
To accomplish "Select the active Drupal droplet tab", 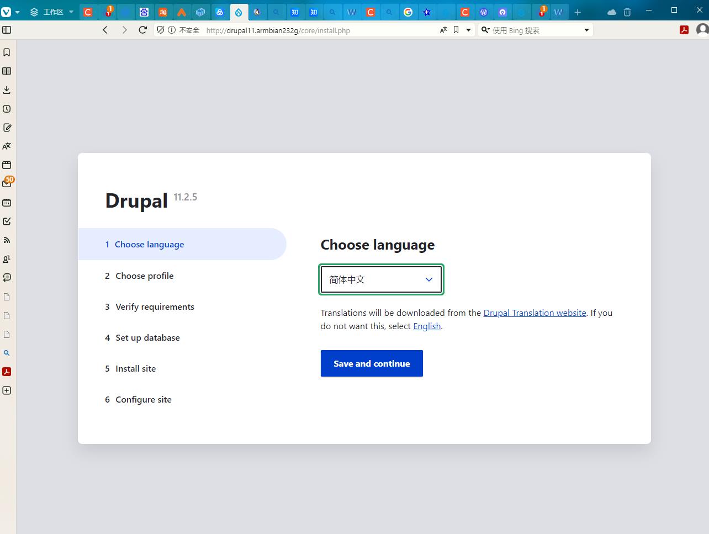I will pos(239,12).
